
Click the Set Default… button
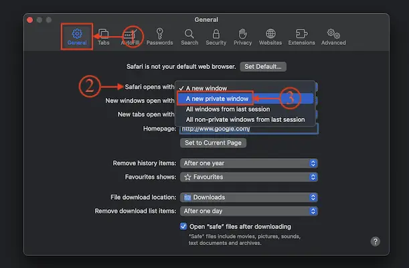click(264, 67)
